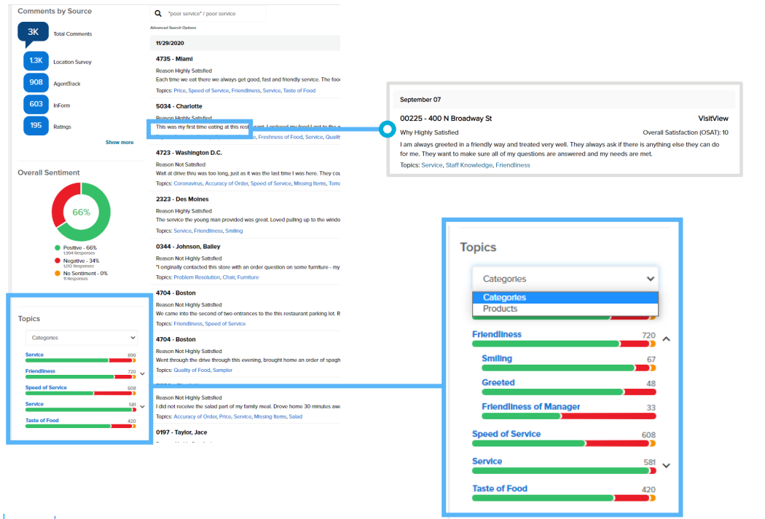Click the 66% Overall Sentiment donut chart
The height and width of the screenshot is (519, 765).
tap(81, 213)
